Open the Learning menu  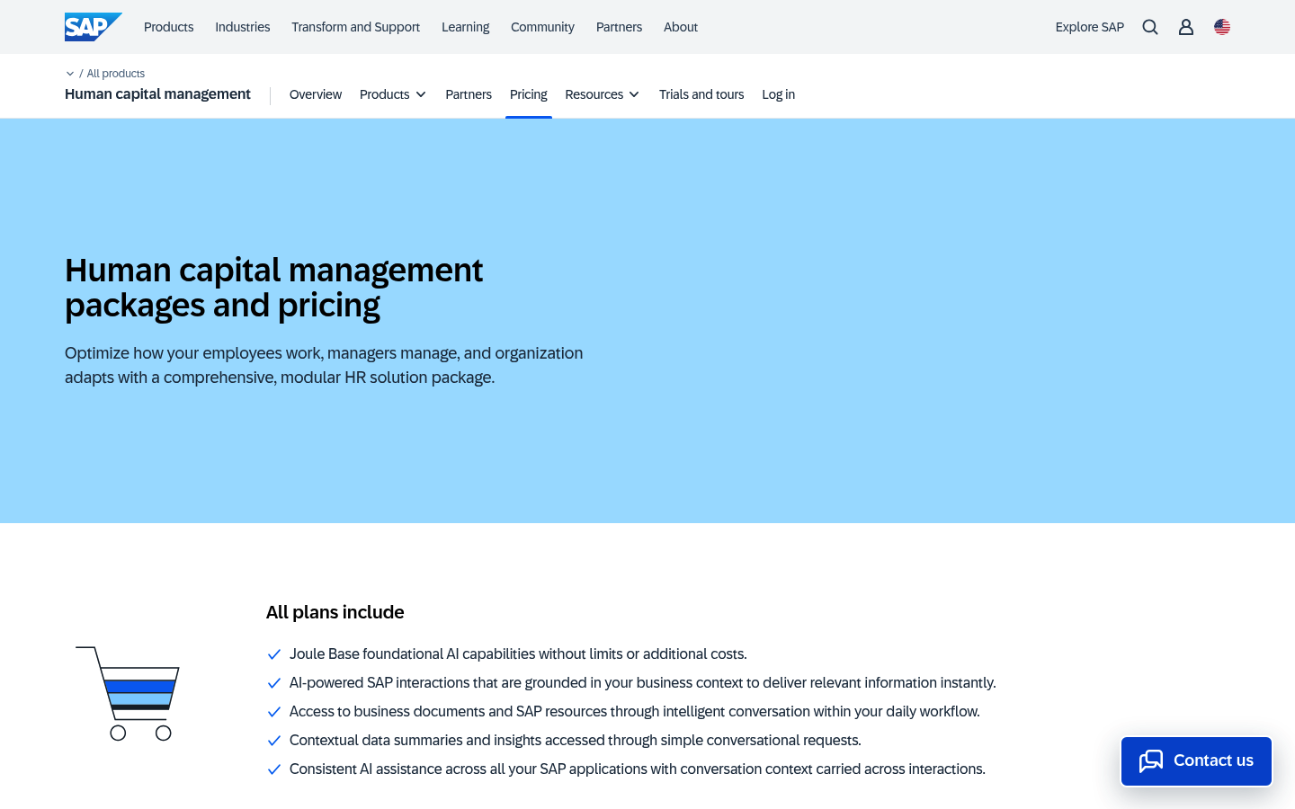click(x=466, y=27)
